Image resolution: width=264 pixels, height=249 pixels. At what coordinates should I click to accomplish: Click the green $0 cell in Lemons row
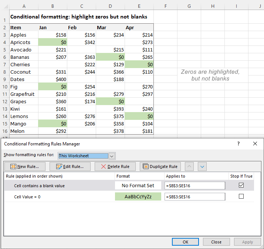pyautogui.click(x=139, y=117)
